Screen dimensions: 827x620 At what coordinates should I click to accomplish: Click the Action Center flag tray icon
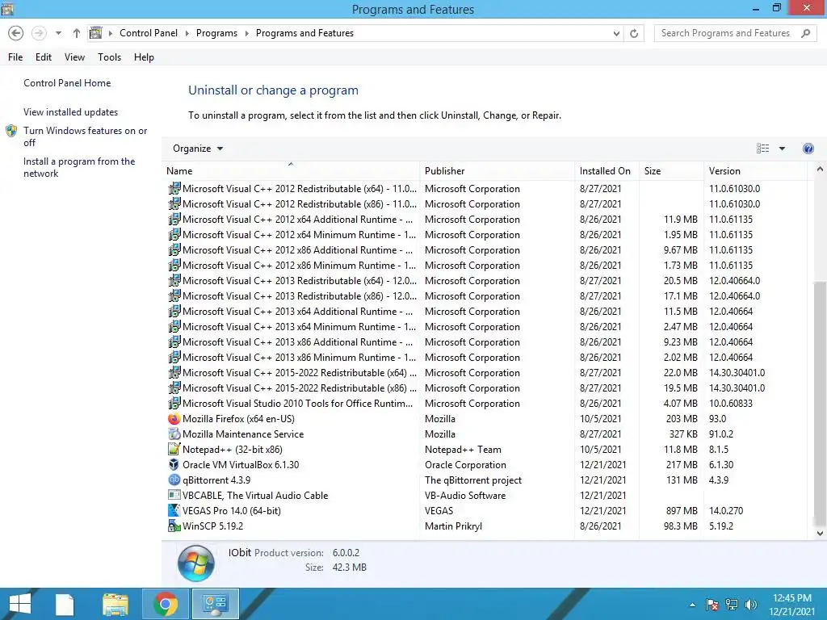point(712,605)
